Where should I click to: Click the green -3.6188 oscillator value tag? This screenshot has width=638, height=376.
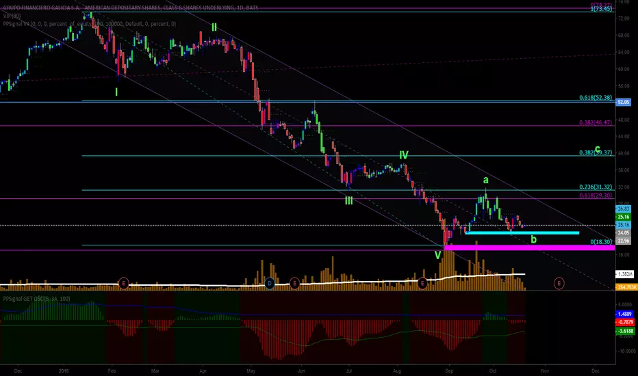625,331
